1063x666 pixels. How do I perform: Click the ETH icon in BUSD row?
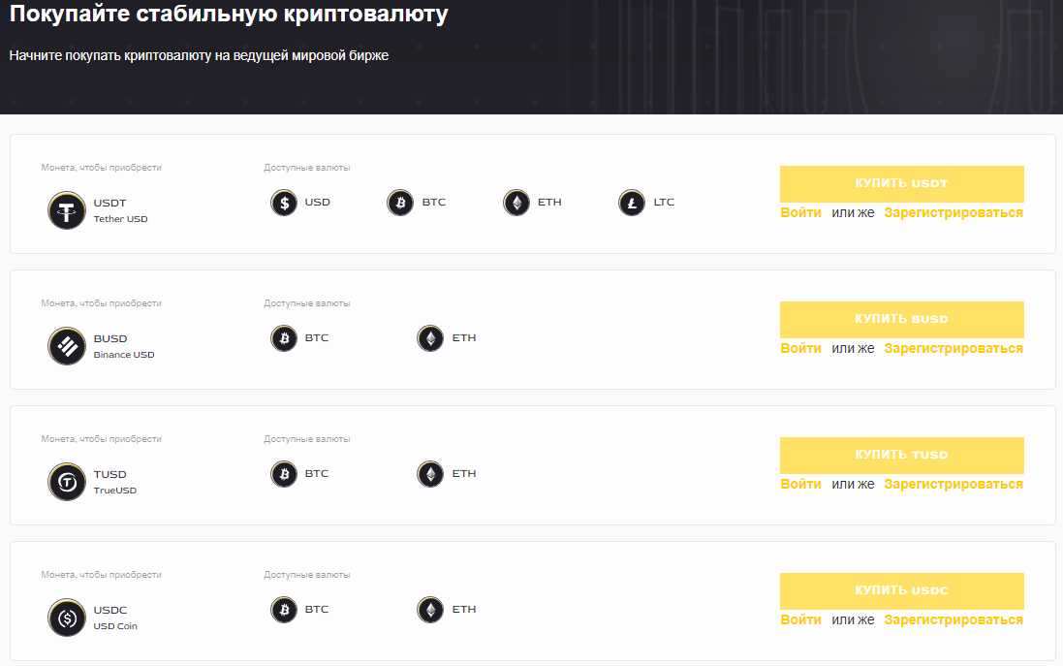pyautogui.click(x=429, y=337)
